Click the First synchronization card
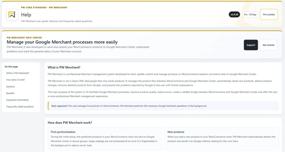 click(105, 139)
